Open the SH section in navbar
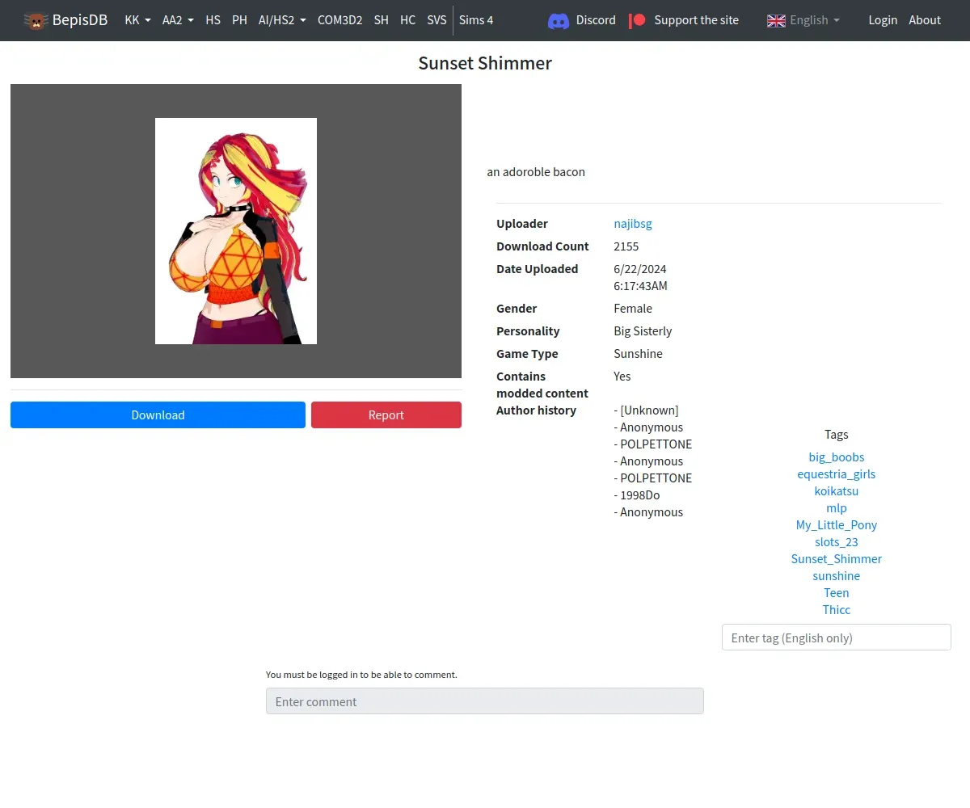Image resolution: width=970 pixels, height=808 pixels. pos(381,20)
